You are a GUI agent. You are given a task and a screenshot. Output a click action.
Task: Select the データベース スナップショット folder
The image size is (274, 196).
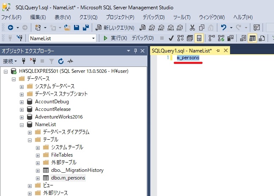point(61,94)
